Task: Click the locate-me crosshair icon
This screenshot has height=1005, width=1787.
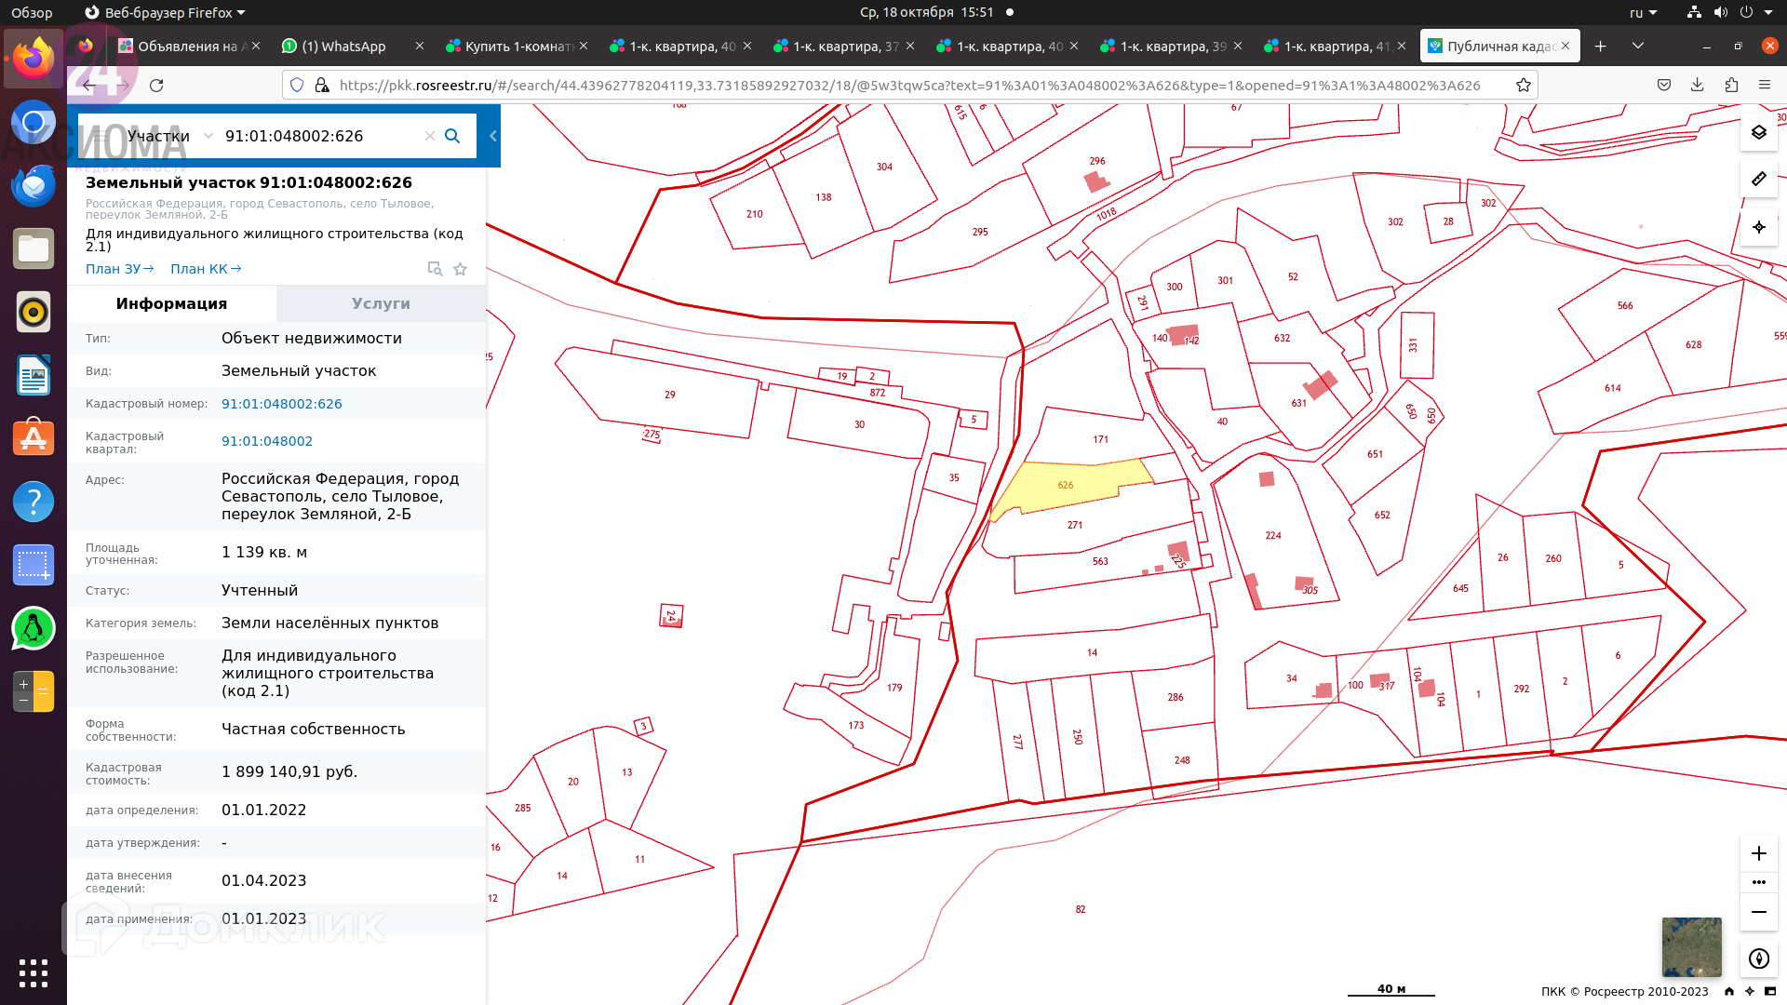Action: coord(1758,227)
